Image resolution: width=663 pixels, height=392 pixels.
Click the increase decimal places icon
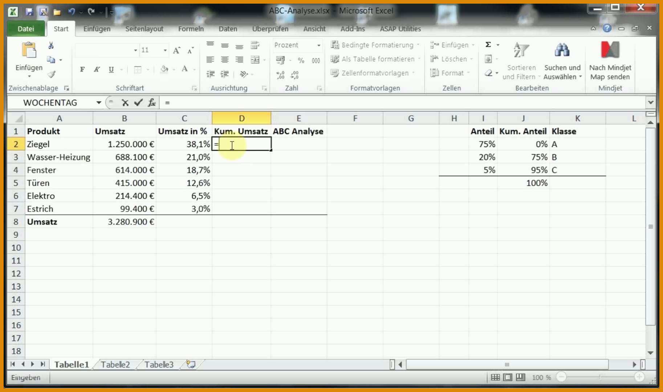280,75
